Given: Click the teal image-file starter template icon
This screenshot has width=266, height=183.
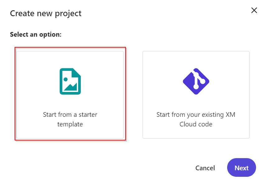Looking at the screenshot, I should (70, 81).
